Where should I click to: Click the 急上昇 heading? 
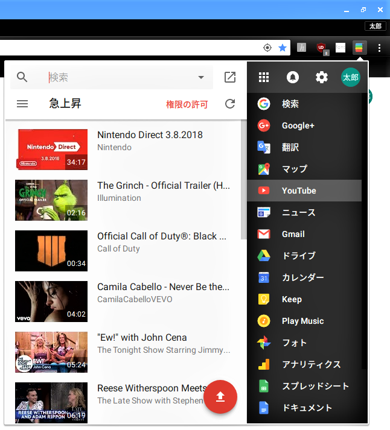click(65, 104)
